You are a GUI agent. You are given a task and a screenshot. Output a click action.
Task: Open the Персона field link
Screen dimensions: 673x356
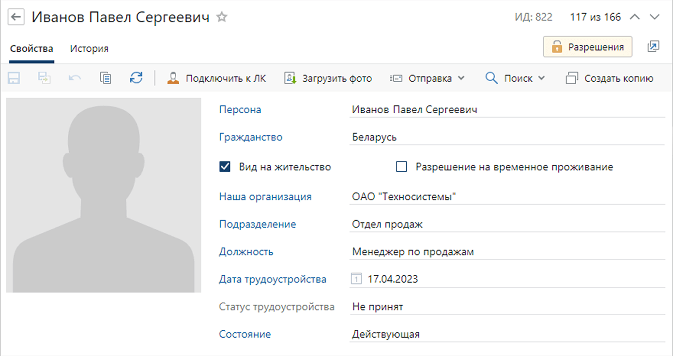click(x=240, y=110)
